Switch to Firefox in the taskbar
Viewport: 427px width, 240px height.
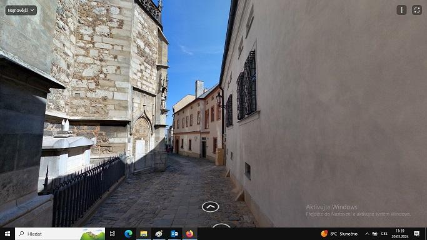tap(190, 234)
